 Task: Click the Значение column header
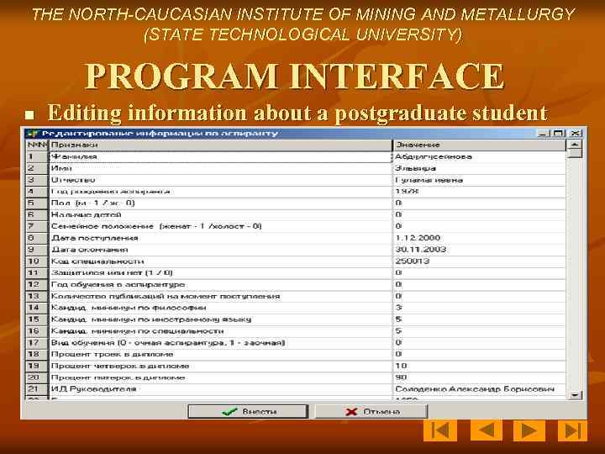(479, 145)
